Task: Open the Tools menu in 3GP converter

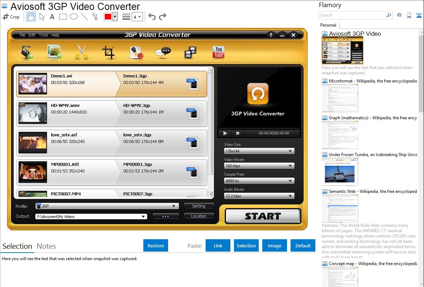Action: click(x=43, y=35)
